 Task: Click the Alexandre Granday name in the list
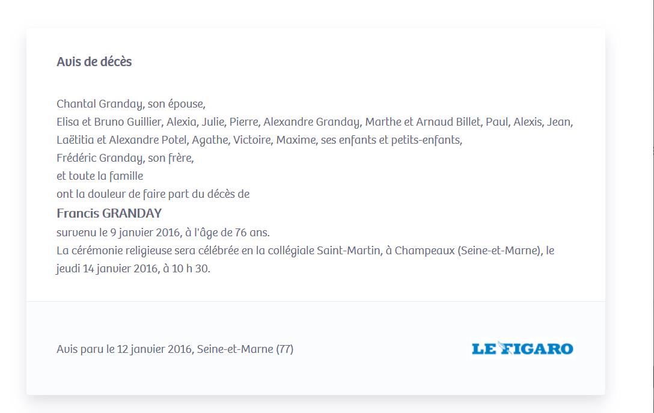coord(311,122)
